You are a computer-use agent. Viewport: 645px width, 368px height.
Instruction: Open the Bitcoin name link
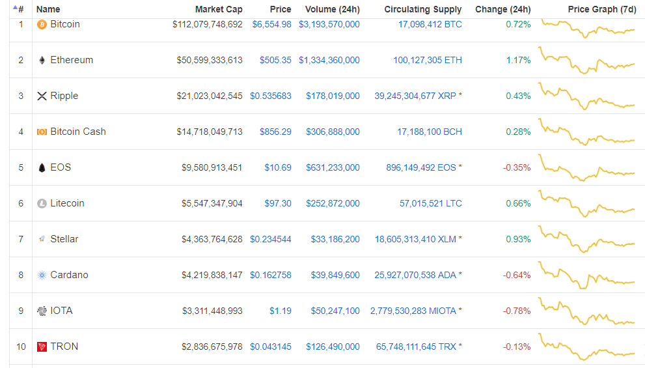point(65,24)
